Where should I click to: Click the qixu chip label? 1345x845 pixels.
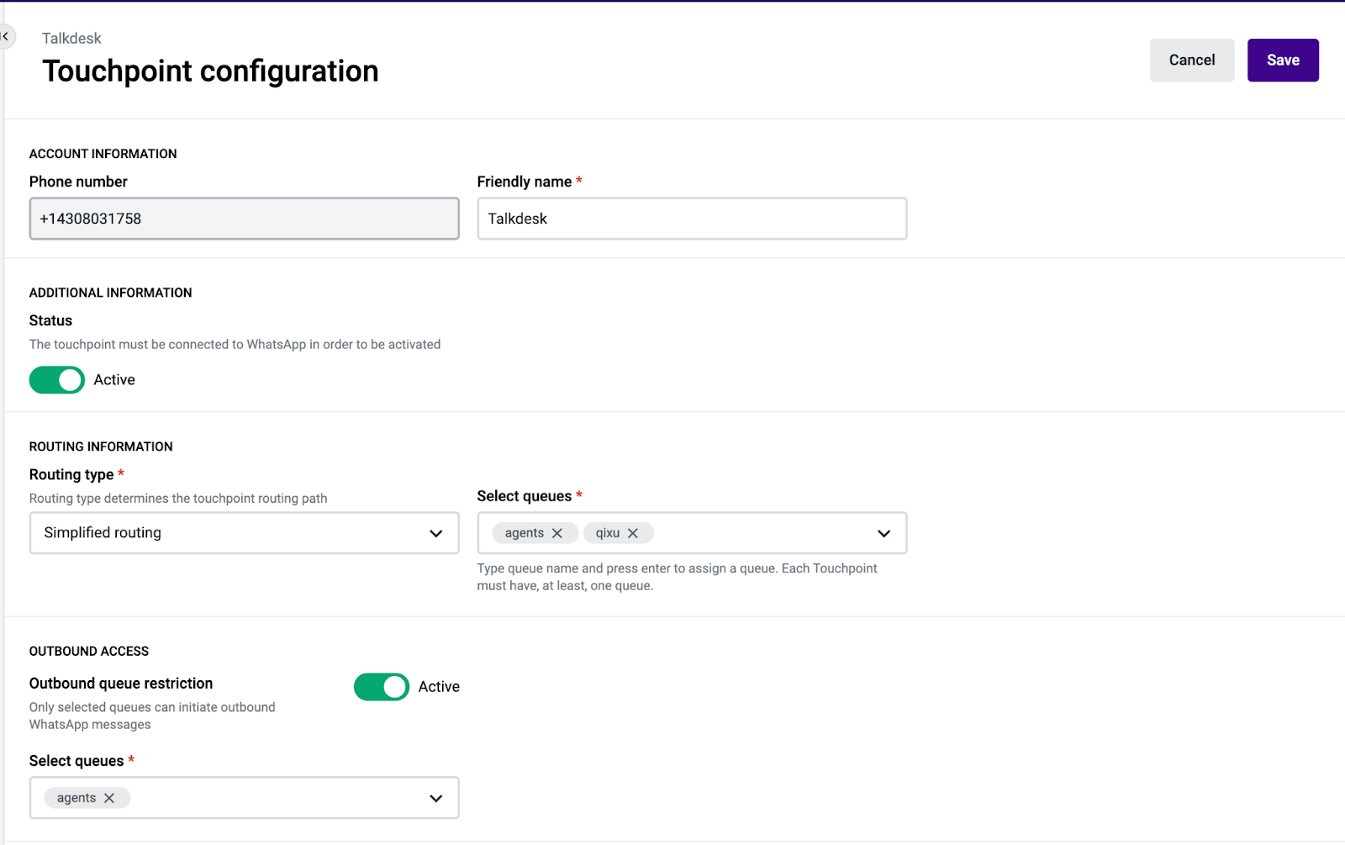[x=608, y=533]
